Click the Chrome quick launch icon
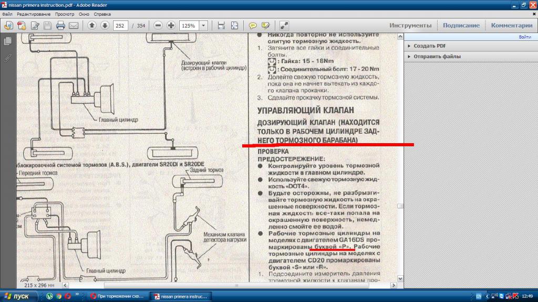The height and width of the screenshot is (302, 538). (x=59, y=296)
